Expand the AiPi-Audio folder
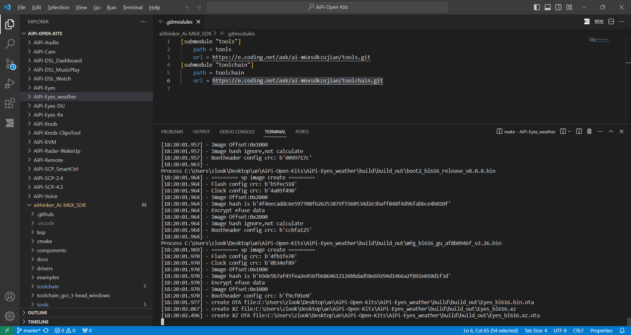Viewport: 631px width, 335px height. [x=86, y=42]
